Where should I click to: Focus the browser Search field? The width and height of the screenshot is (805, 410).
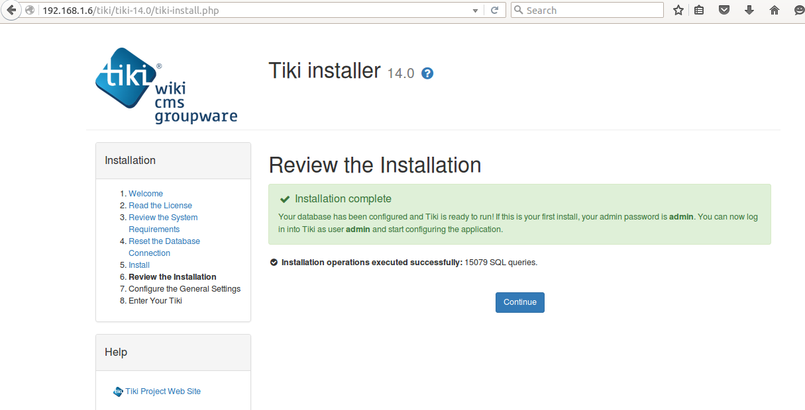click(x=587, y=11)
